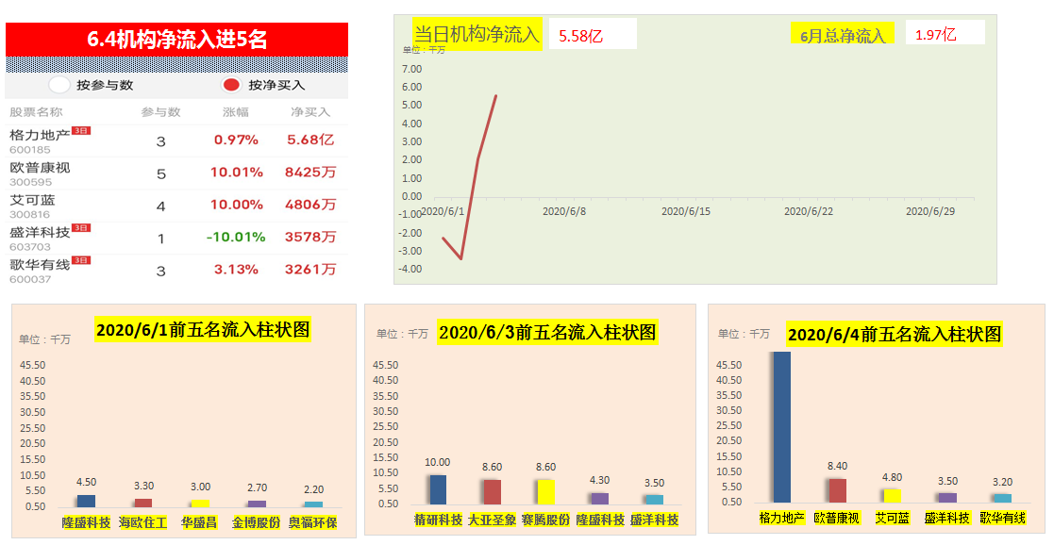Click the teal 奥福环保 bar
The width and height of the screenshot is (1054, 545).
313,504
